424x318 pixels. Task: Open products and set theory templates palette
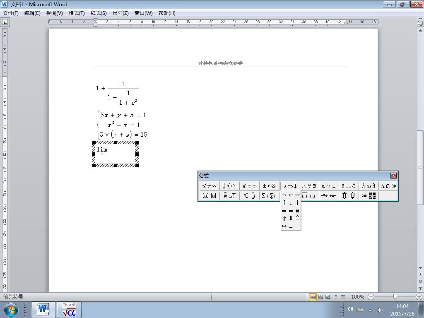[349, 195]
